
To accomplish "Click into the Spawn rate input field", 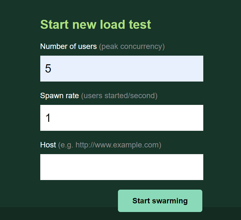I will pyautogui.click(x=121, y=118).
